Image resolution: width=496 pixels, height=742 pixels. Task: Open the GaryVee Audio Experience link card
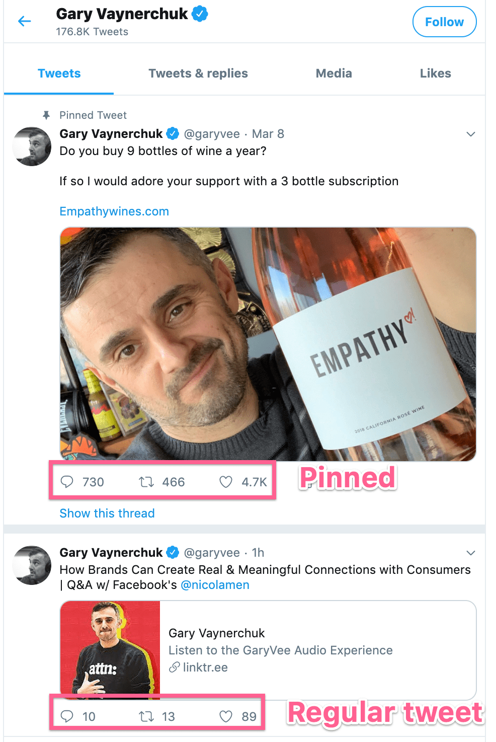click(x=268, y=650)
